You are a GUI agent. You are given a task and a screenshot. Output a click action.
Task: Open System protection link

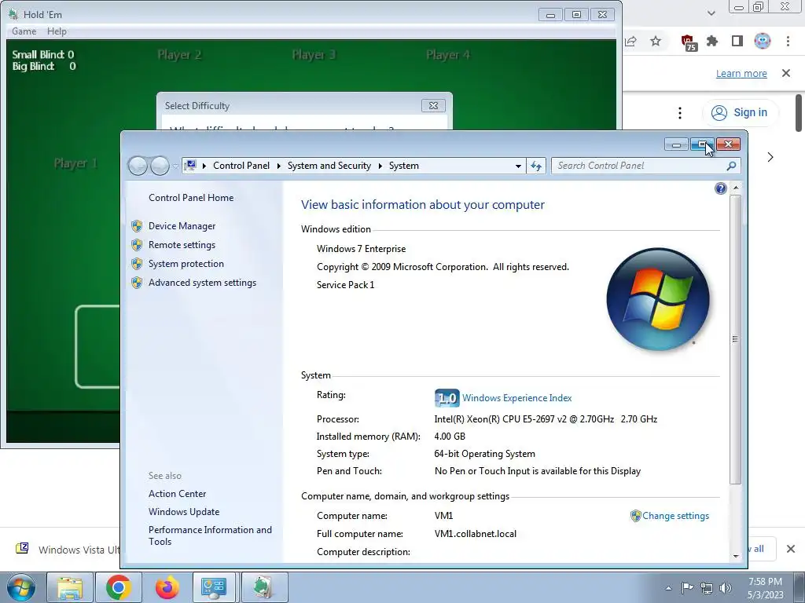point(186,264)
